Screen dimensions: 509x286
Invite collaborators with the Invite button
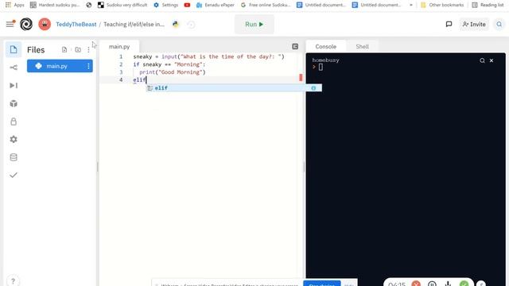click(474, 25)
